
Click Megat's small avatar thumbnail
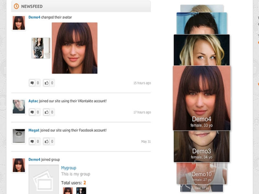19,136
